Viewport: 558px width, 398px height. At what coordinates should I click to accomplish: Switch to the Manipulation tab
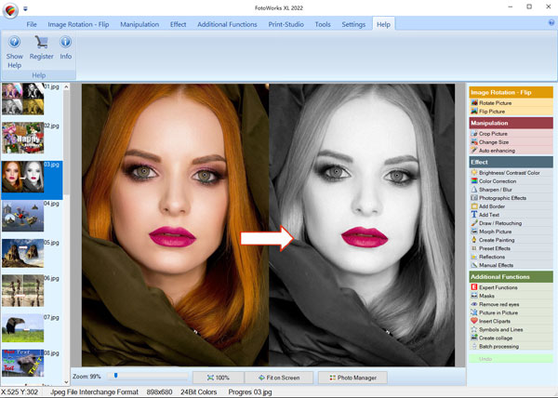[139, 24]
